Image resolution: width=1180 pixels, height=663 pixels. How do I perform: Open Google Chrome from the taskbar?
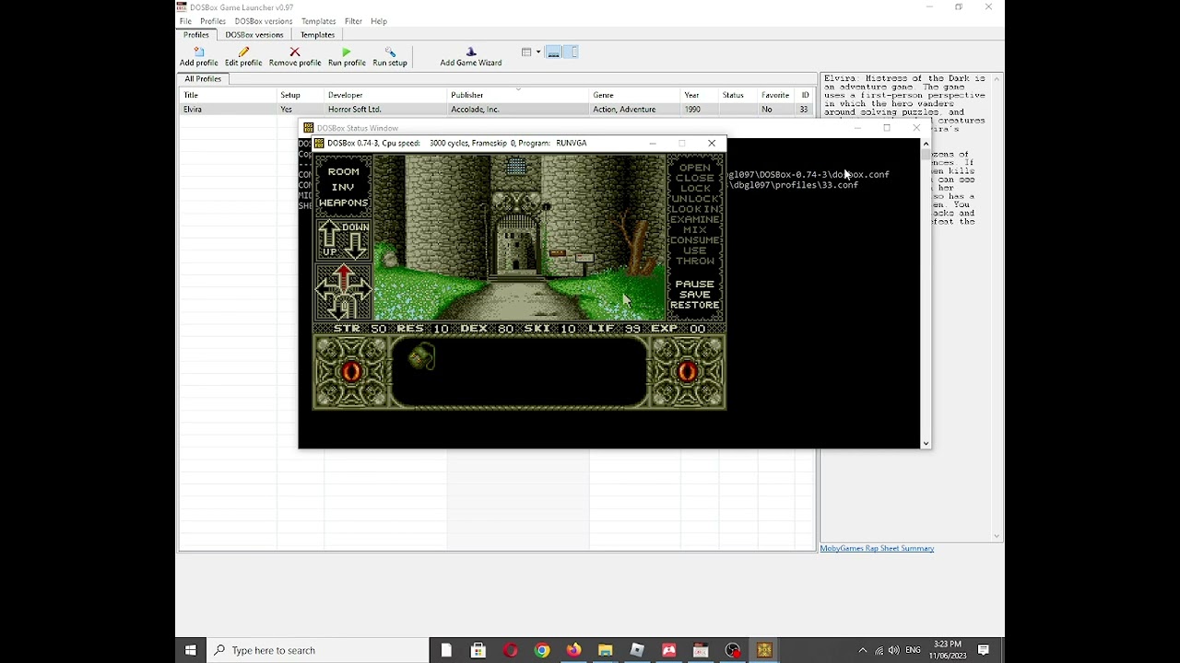pyautogui.click(x=542, y=650)
